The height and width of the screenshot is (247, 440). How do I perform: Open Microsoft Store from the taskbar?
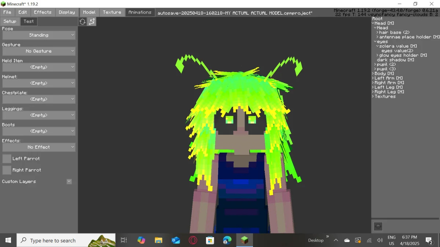click(x=210, y=240)
